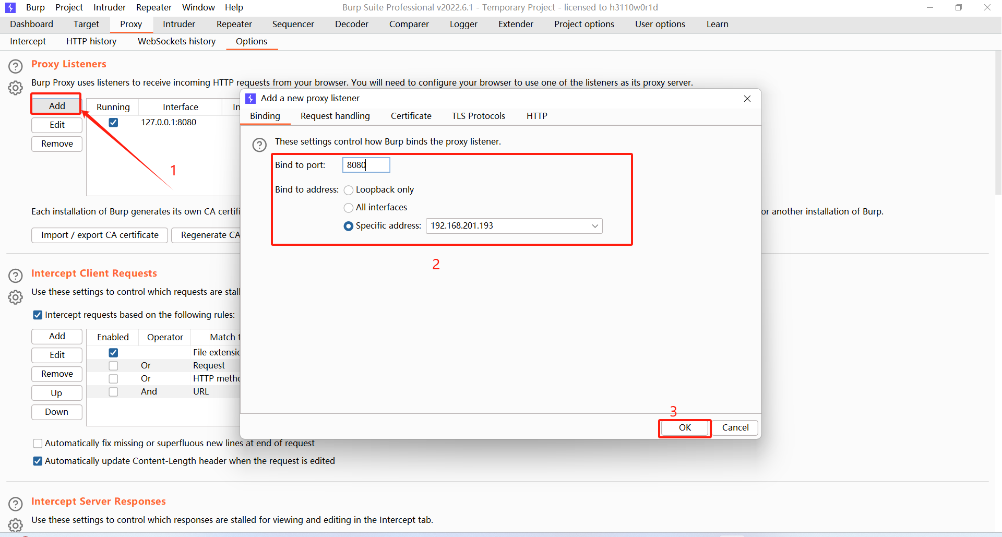The height and width of the screenshot is (537, 1002).
Task: Toggle Automatically update Content-Length header option
Action: [x=38, y=461]
